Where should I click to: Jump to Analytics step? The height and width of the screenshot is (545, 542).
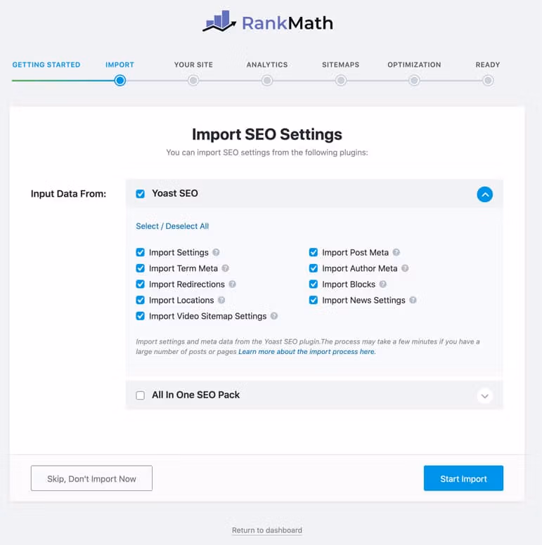pos(267,65)
